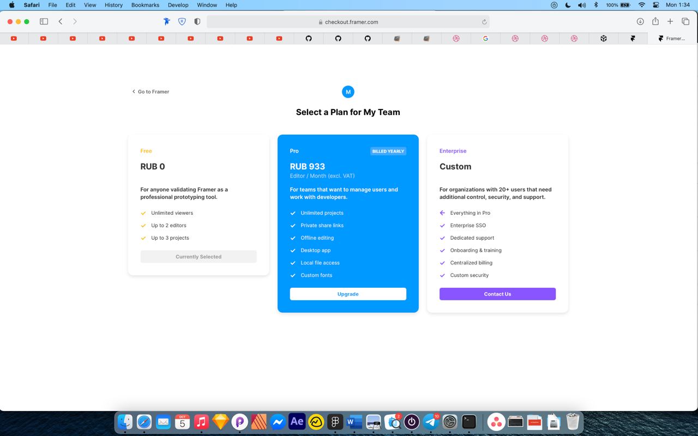This screenshot has height=436, width=698.
Task: Open Mail from the Dock
Action: pos(163,422)
